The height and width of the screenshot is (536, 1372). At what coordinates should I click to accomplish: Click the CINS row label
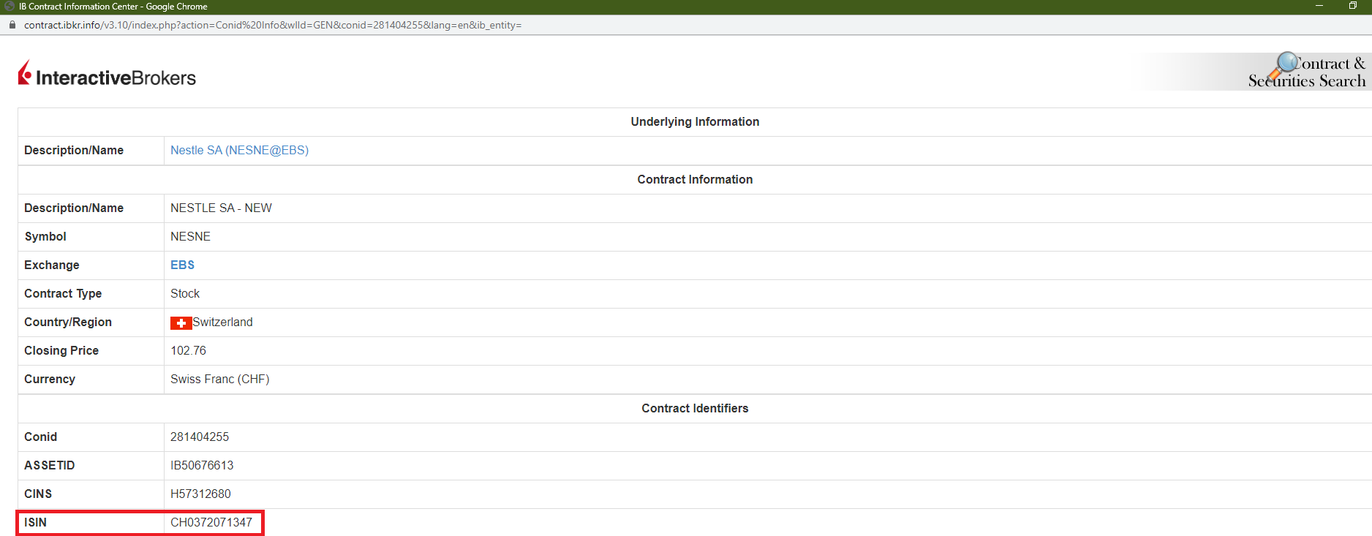(38, 494)
